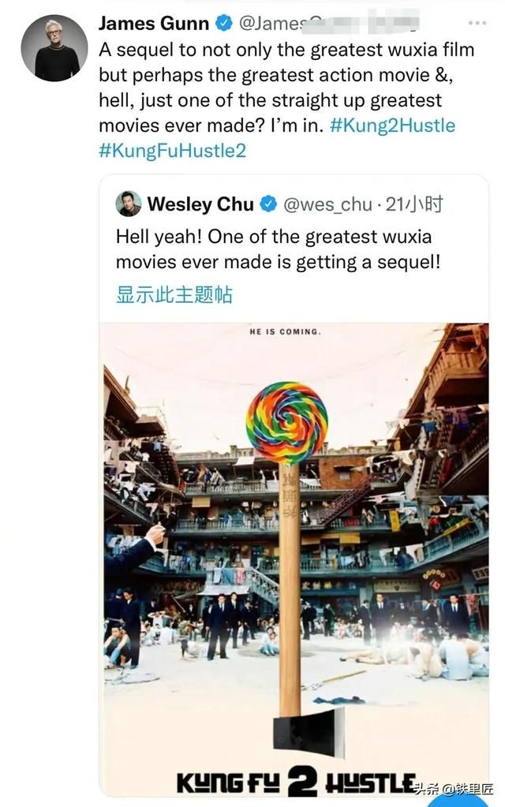Open the #KungFuHustle2 hashtag
The width and height of the screenshot is (505, 807).
coord(173,151)
